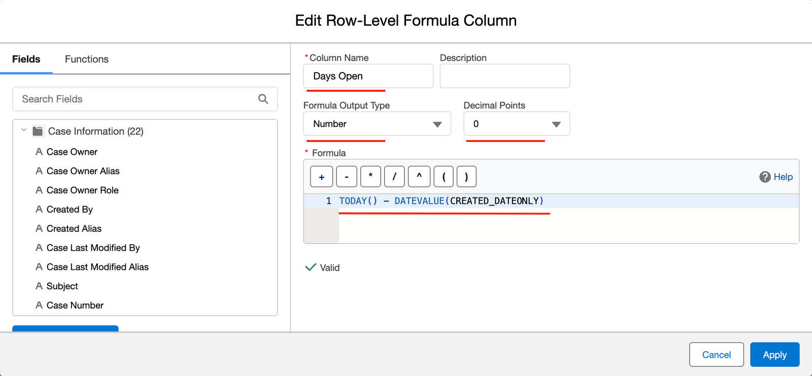This screenshot has height=376, width=812.
Task: Insert a closing parenthesis
Action: pyautogui.click(x=466, y=177)
